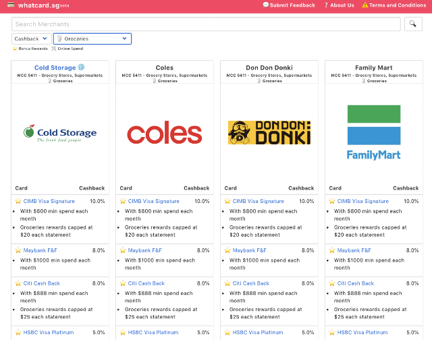Open the About Us page
The height and width of the screenshot is (340, 432).
[x=340, y=5]
